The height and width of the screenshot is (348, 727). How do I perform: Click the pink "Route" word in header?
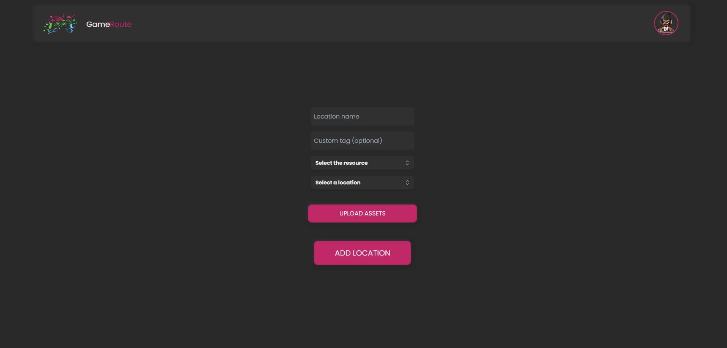(121, 24)
